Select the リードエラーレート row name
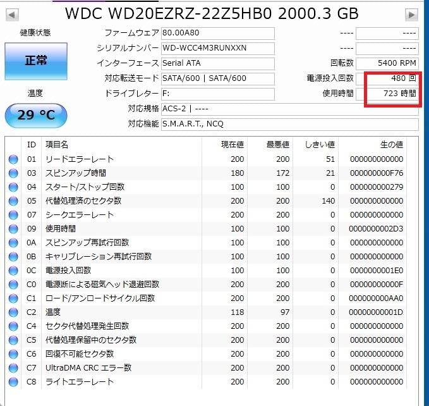 point(80,159)
